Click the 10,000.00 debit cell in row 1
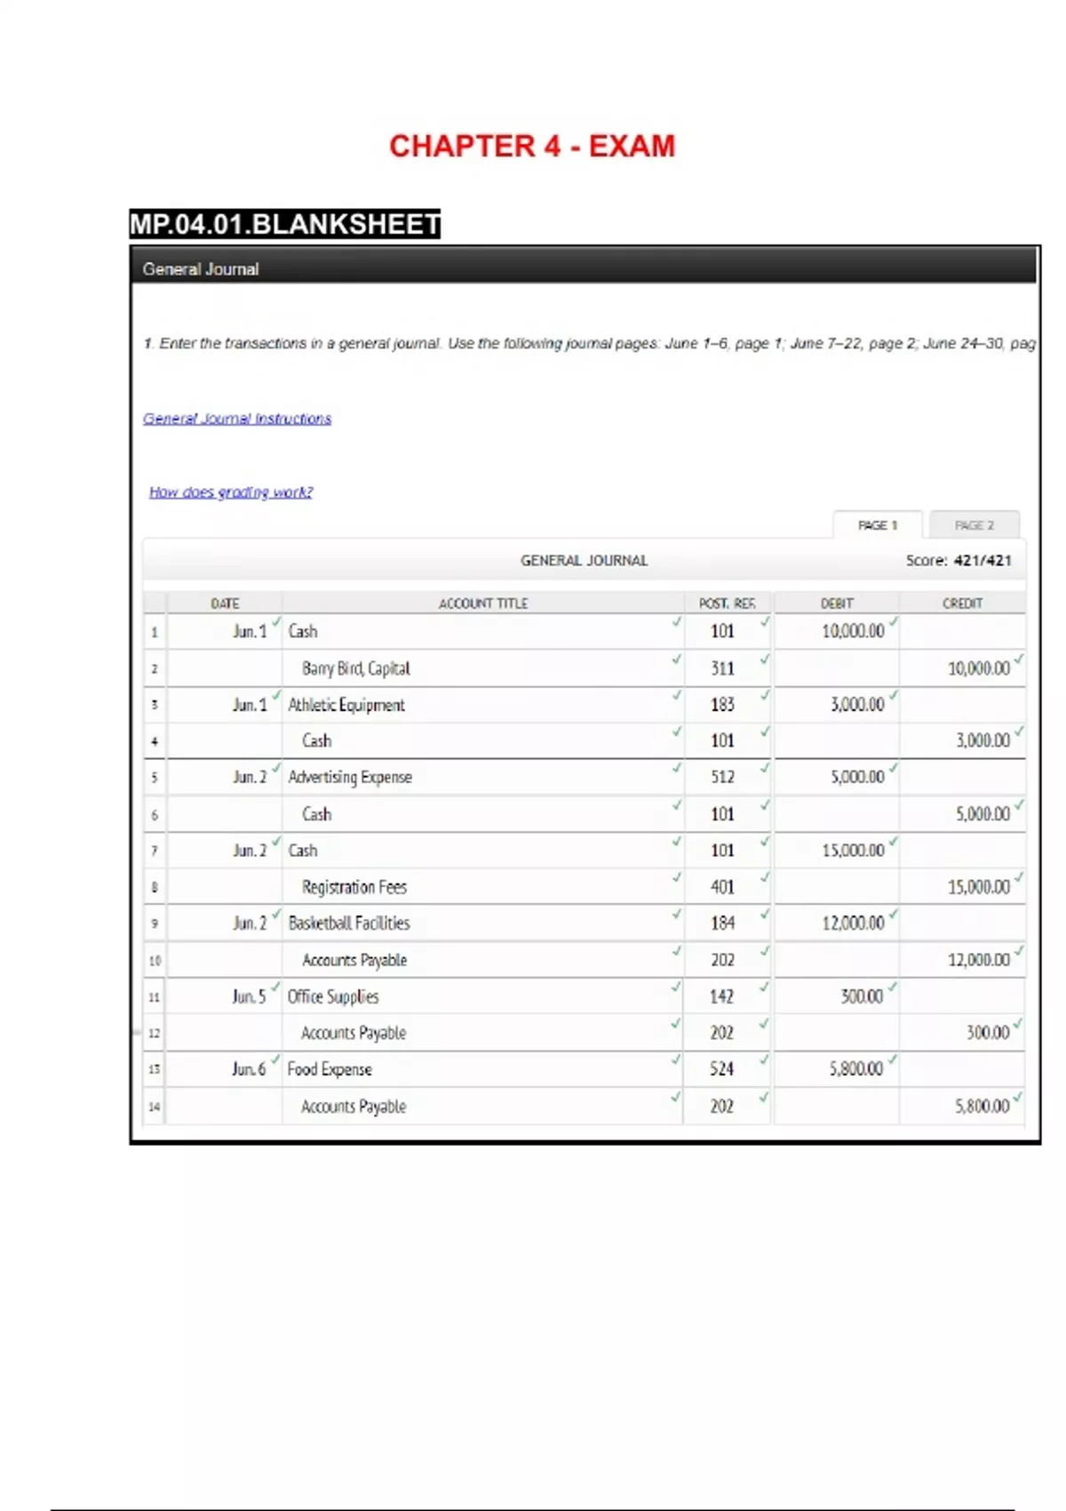 (853, 631)
